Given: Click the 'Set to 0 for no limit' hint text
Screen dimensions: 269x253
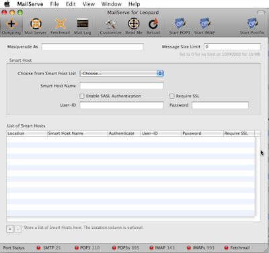Looking at the screenshot, I should click(220, 54).
